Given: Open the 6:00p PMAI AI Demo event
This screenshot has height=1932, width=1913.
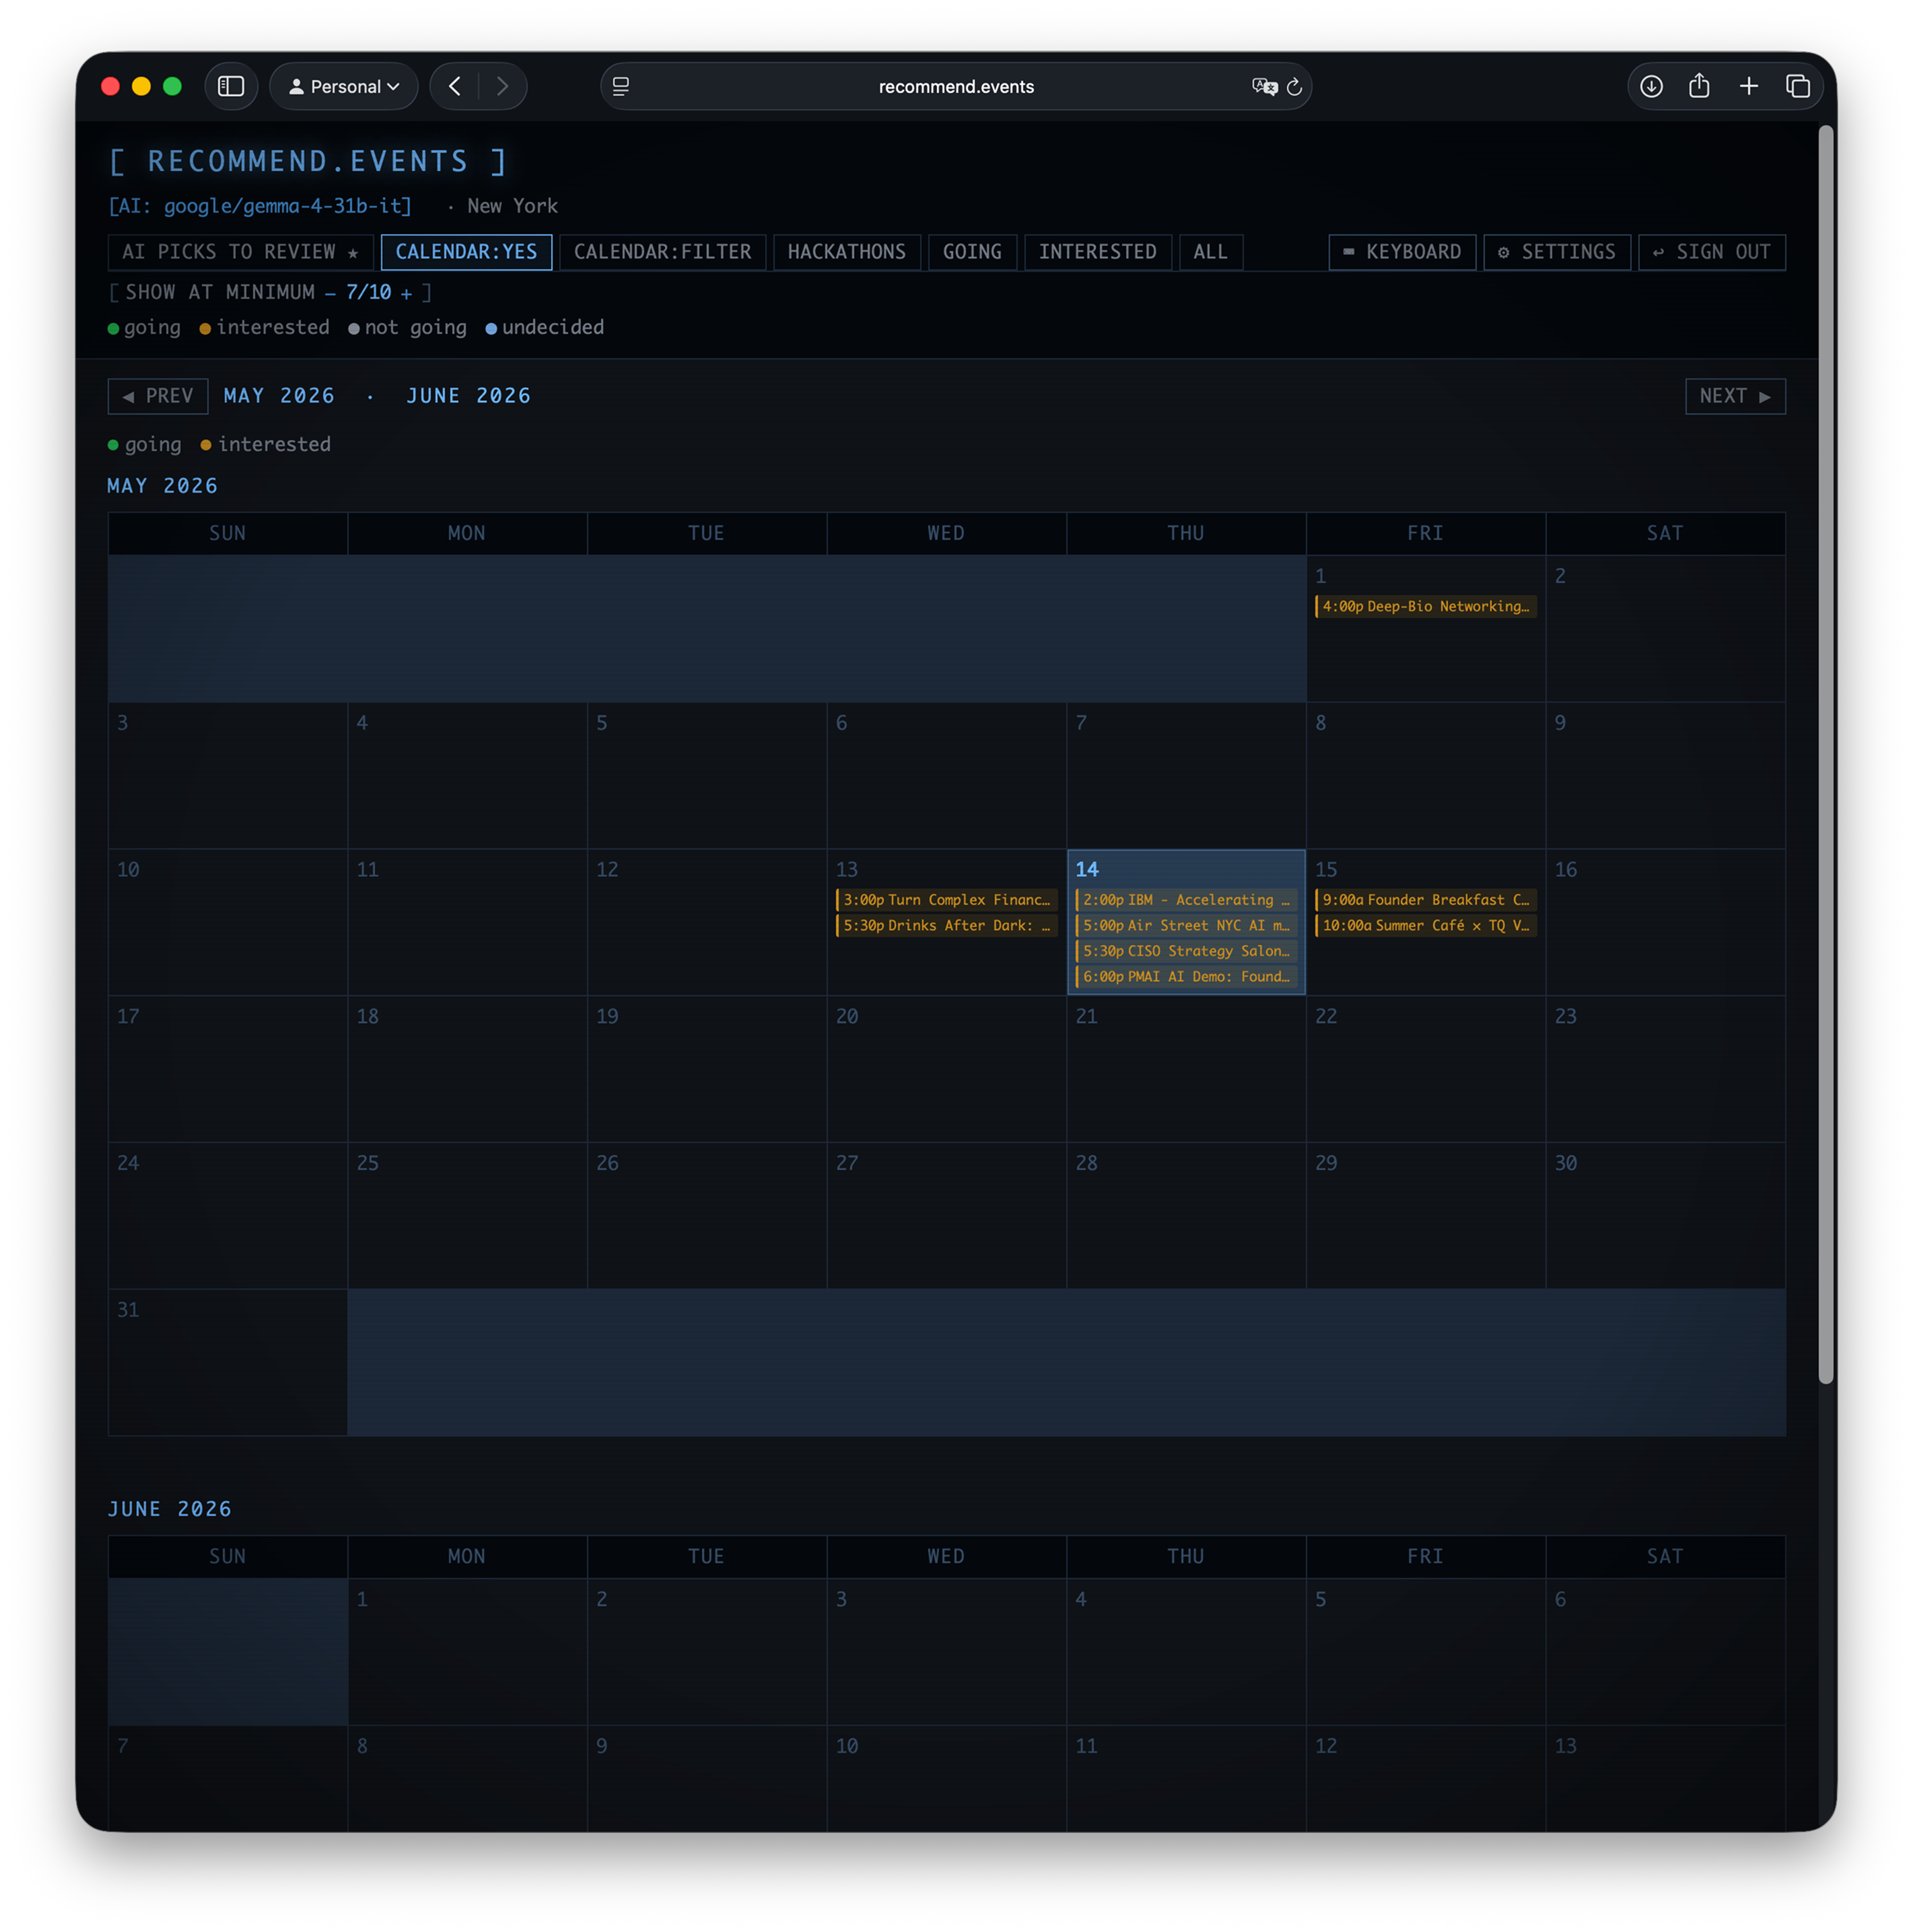Looking at the screenshot, I should (1186, 976).
